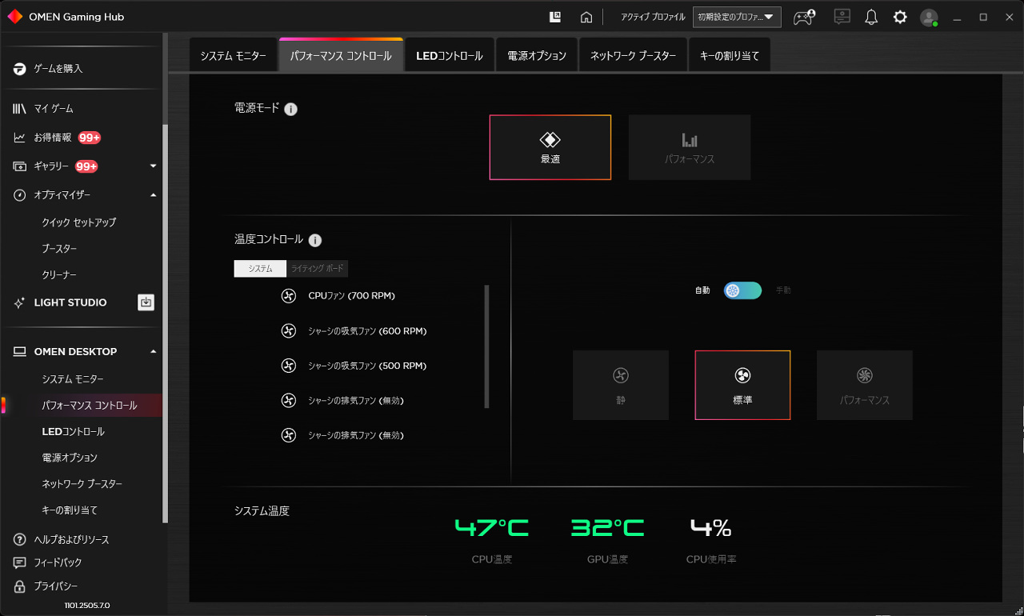Click the greyed-out message display icon
Image resolution: width=1024 pixels, height=616 pixels.
(x=842, y=17)
